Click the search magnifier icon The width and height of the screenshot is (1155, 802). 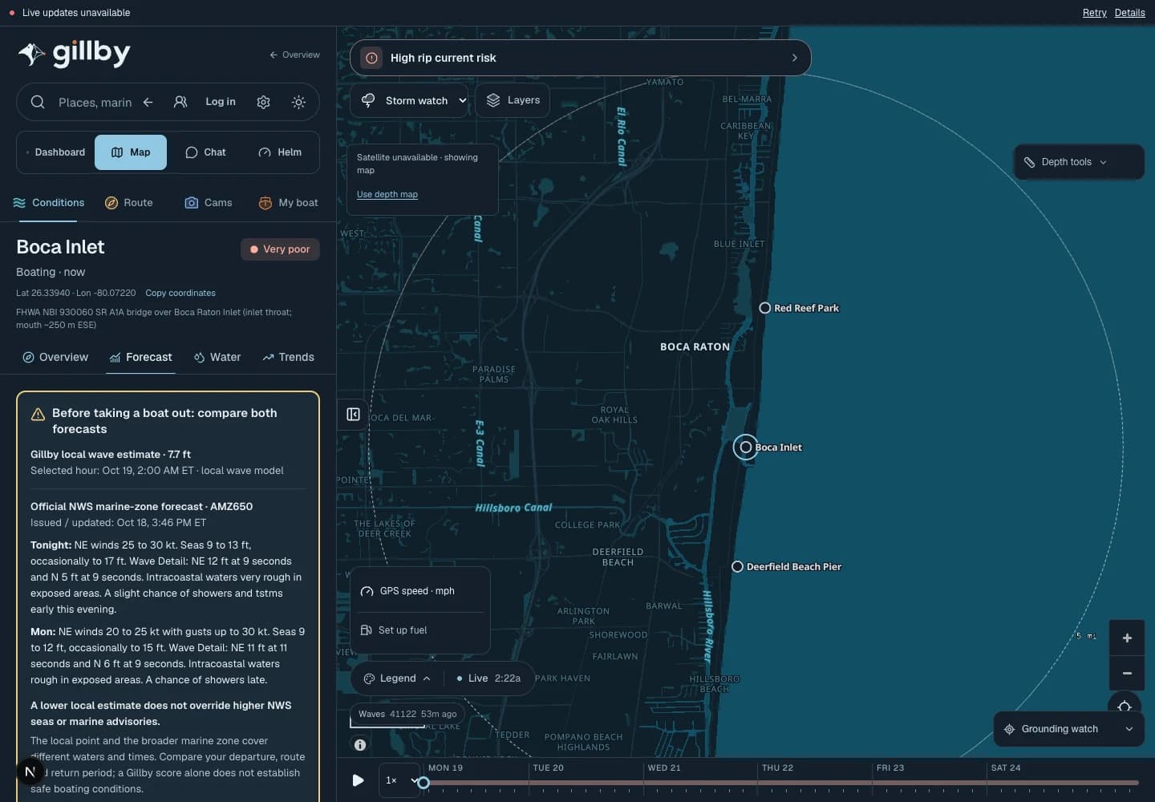pyautogui.click(x=38, y=102)
